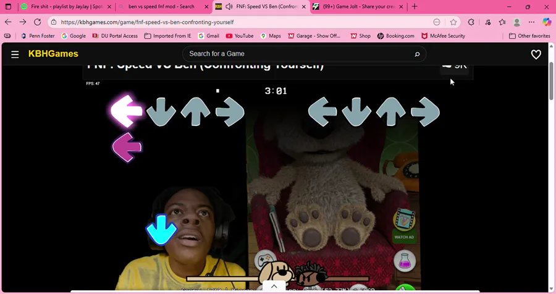Viewport: 556px width, 294px height.
Task: Open the favorites list icon
Action: tap(502, 22)
